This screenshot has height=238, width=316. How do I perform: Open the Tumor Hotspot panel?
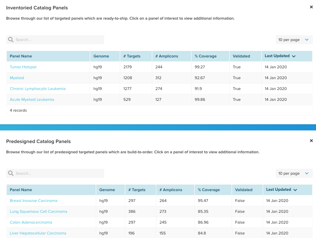(23, 67)
